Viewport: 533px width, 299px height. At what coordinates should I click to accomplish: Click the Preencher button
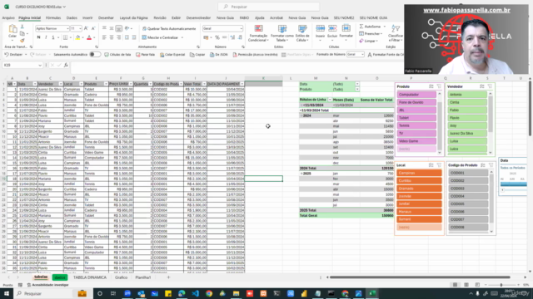pos(371,33)
